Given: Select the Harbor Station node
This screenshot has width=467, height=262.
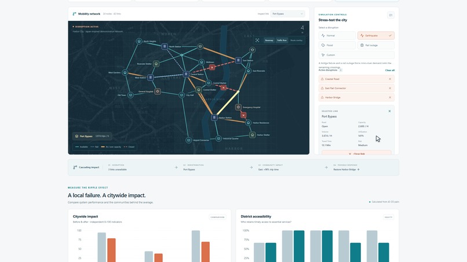Looking at the screenshot, I should (214, 117).
